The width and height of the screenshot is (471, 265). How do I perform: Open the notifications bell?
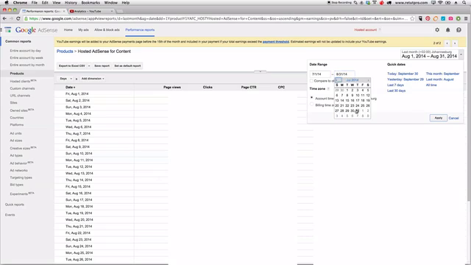coord(447,29)
